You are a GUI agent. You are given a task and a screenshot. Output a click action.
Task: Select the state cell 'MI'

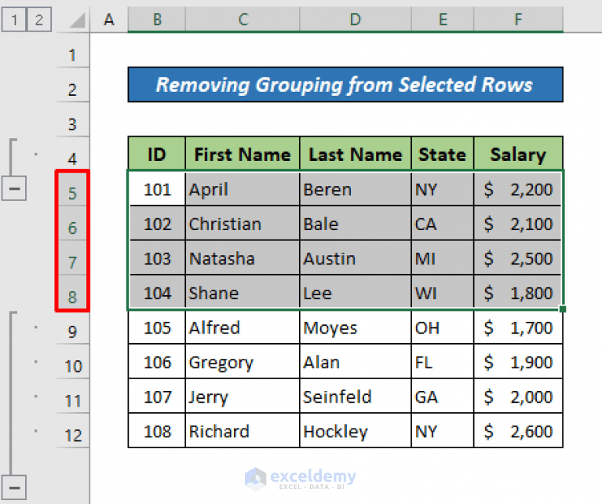[443, 257]
